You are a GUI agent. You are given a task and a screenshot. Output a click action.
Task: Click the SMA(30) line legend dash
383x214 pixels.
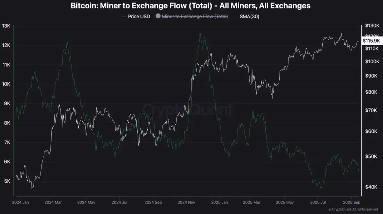pyautogui.click(x=236, y=17)
